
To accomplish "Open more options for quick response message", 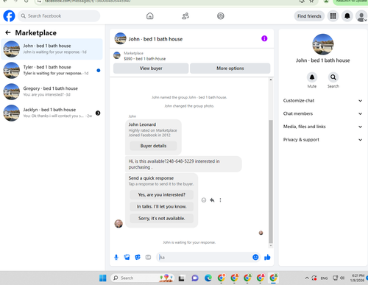I will (220, 200).
